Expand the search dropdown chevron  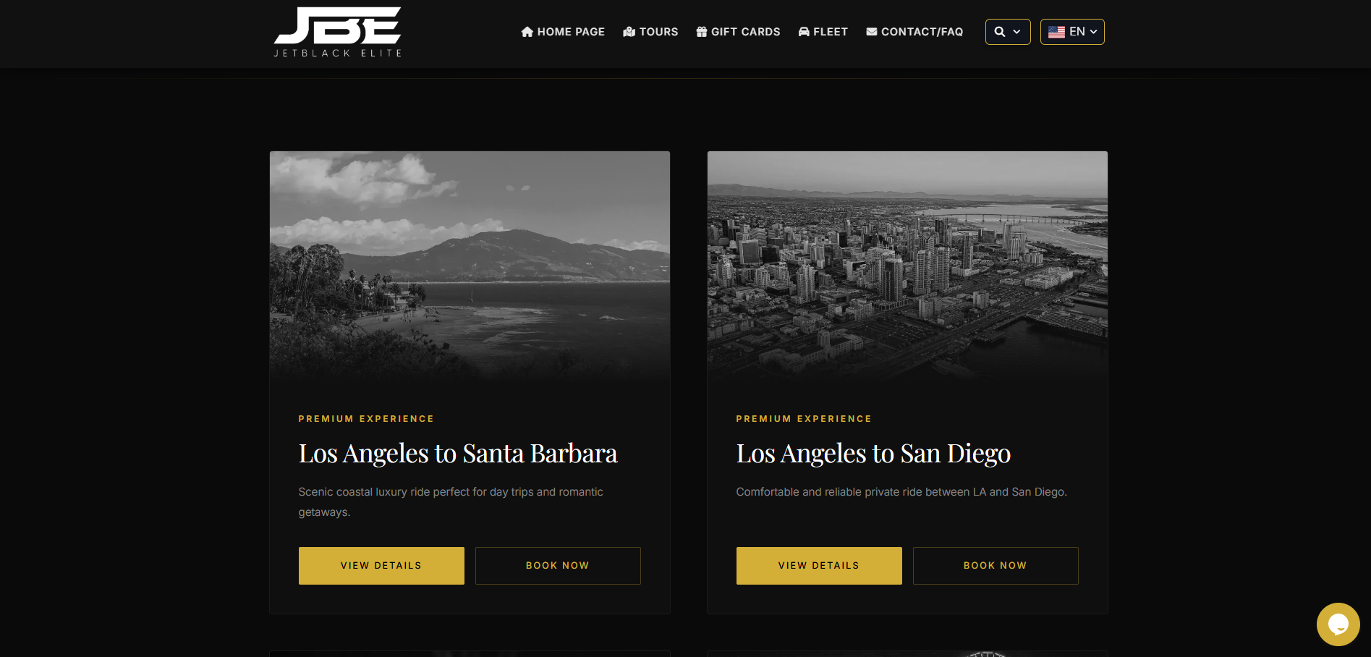pyautogui.click(x=1016, y=32)
